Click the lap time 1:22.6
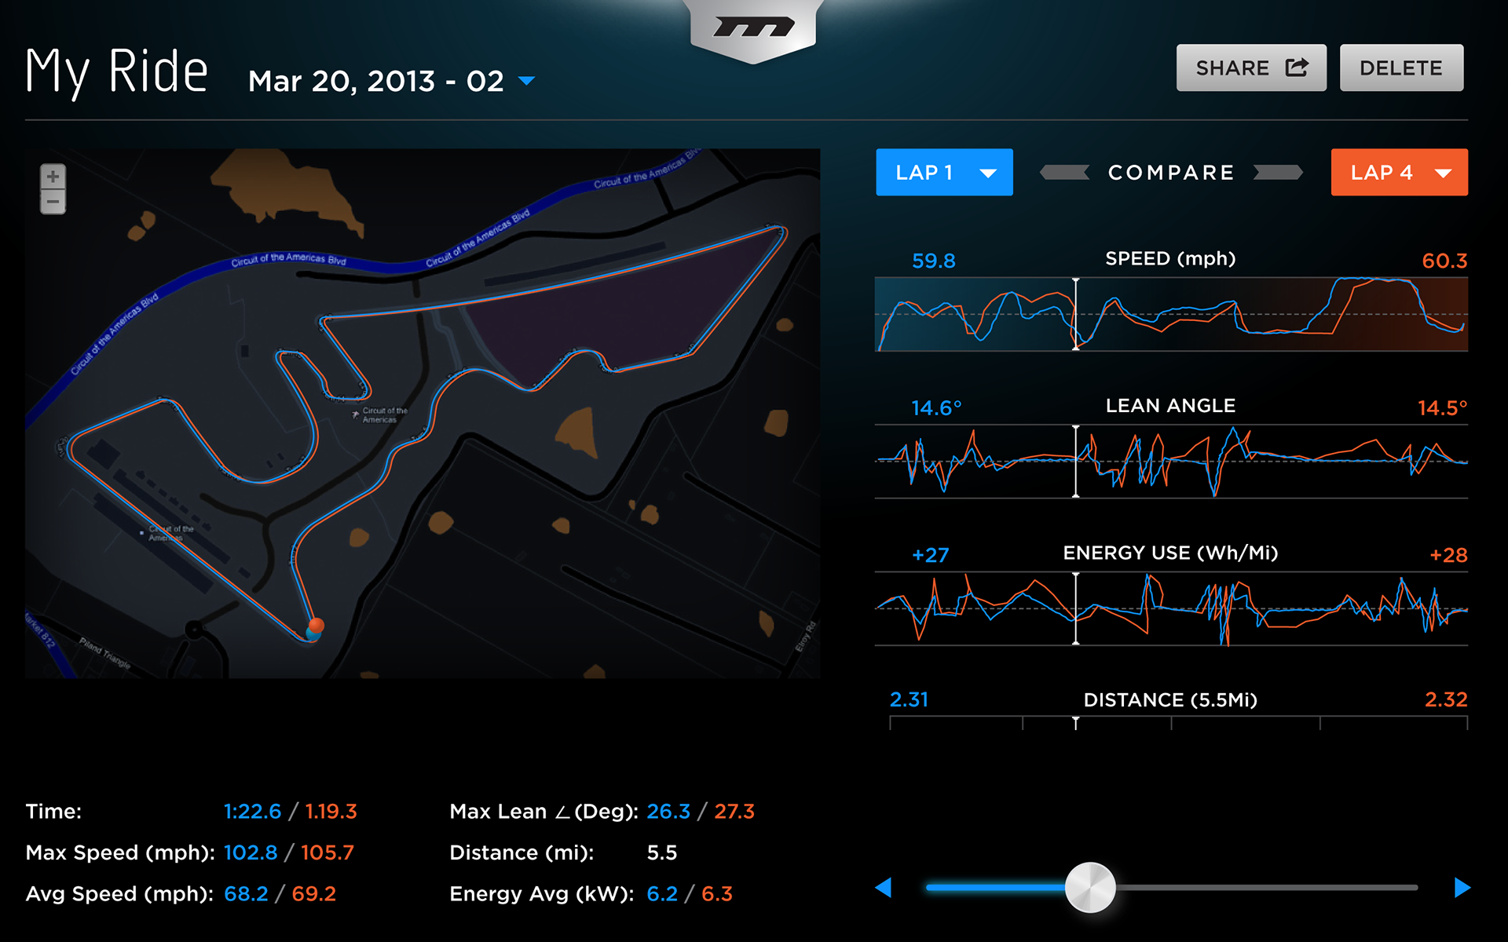1508x942 pixels. click(x=252, y=812)
